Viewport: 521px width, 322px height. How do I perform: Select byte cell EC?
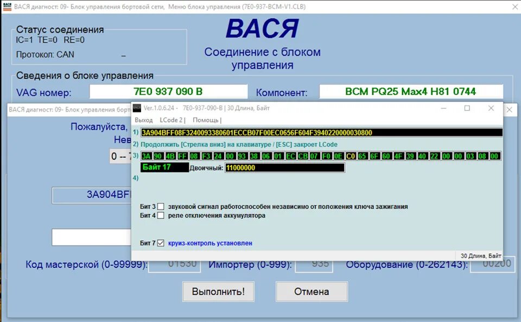(x=290, y=156)
